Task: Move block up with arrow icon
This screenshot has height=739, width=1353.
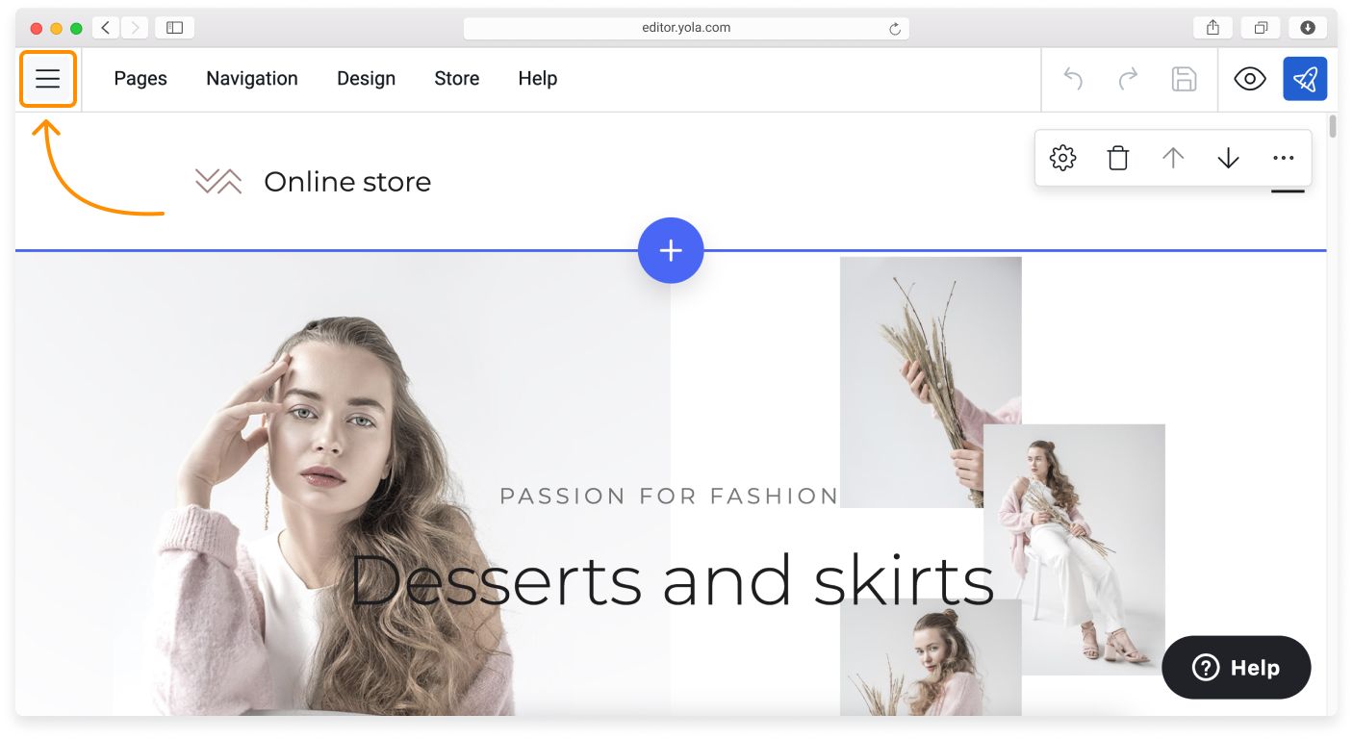Action: pyautogui.click(x=1172, y=158)
